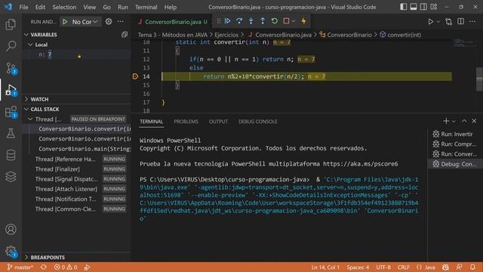Image resolution: width=483 pixels, height=272 pixels.
Task: Continue debugging from the debug toolbar
Action: pyautogui.click(x=228, y=21)
